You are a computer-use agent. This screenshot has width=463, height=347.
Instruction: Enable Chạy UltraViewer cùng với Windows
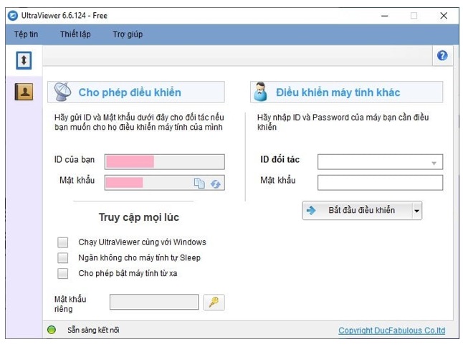63,242
